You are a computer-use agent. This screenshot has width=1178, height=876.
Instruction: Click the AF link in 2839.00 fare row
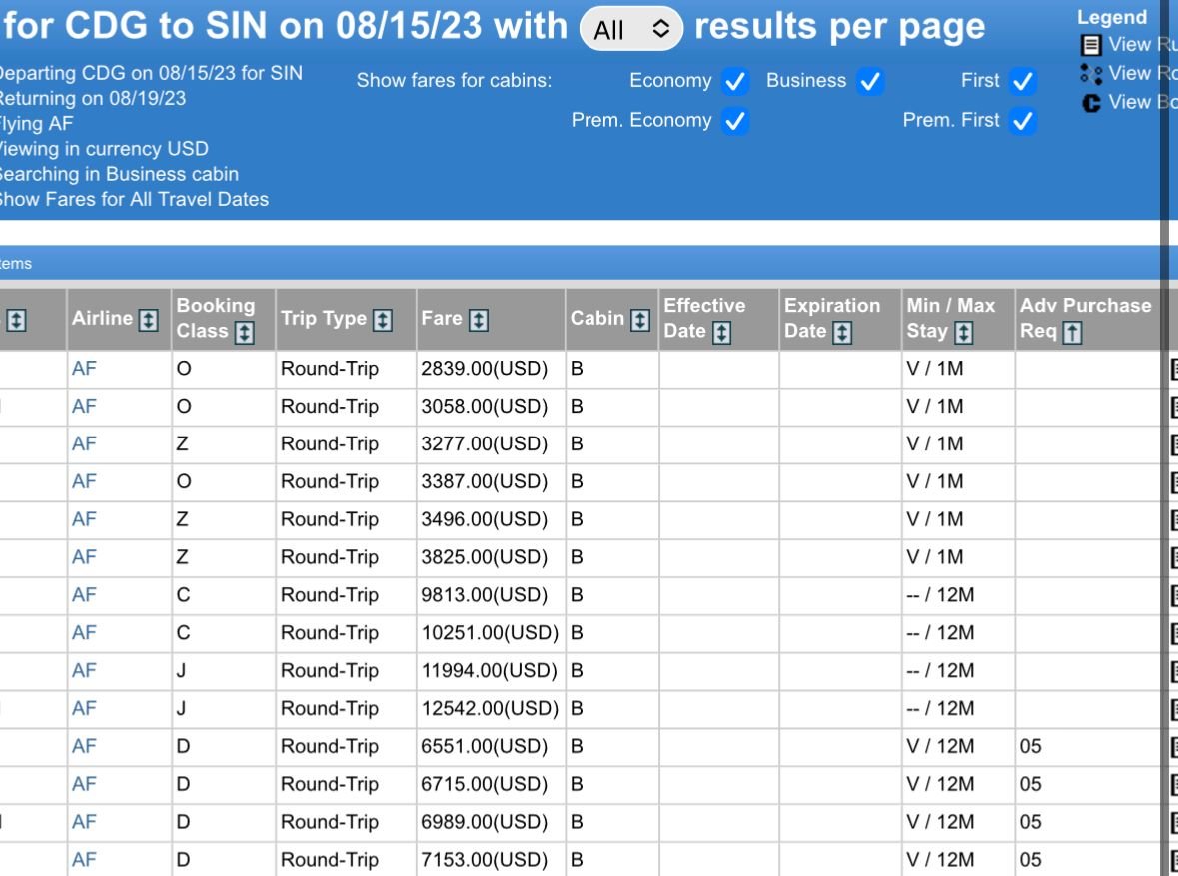pyautogui.click(x=84, y=369)
